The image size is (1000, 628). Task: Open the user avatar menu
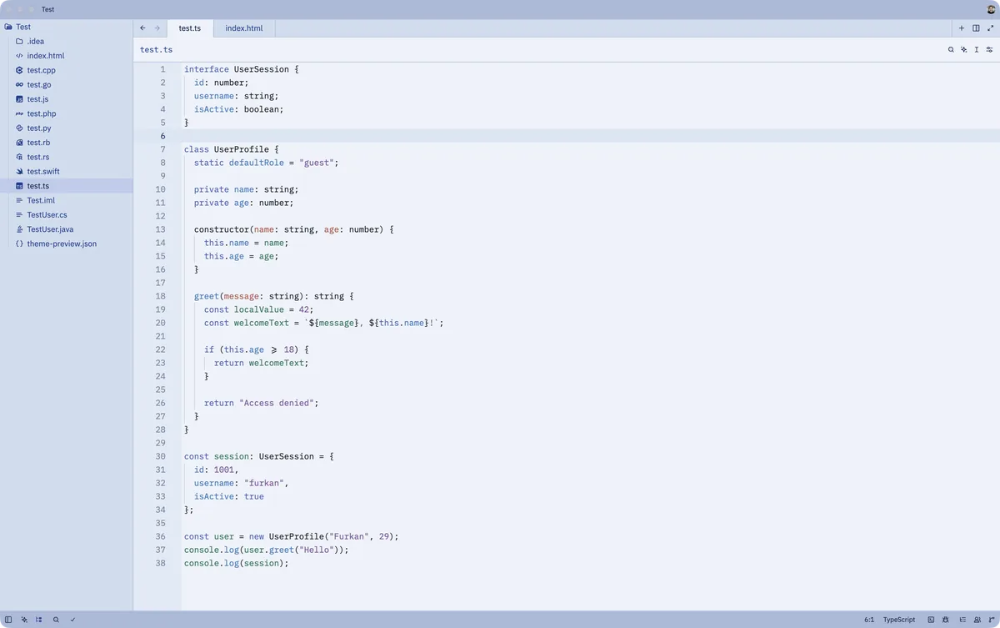(992, 9)
